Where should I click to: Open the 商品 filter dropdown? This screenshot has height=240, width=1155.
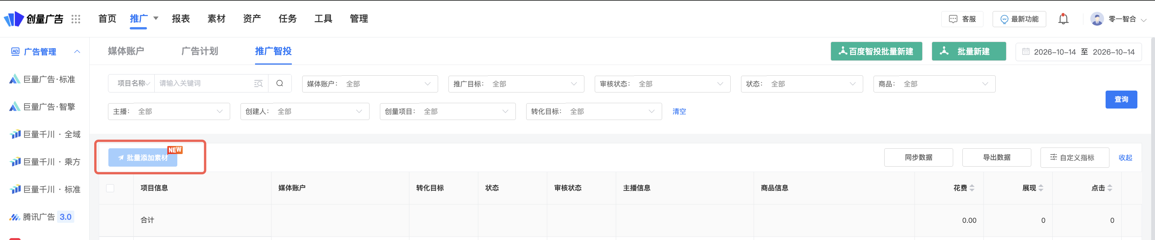934,84
